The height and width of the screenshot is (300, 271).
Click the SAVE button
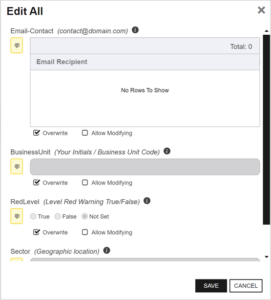tap(211, 286)
